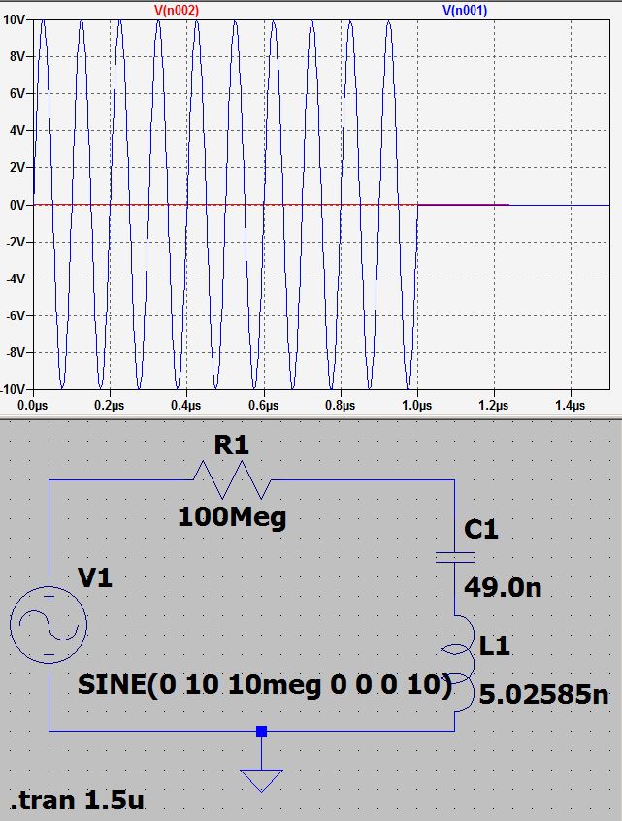Click the 100Meg resistor value

[232, 517]
